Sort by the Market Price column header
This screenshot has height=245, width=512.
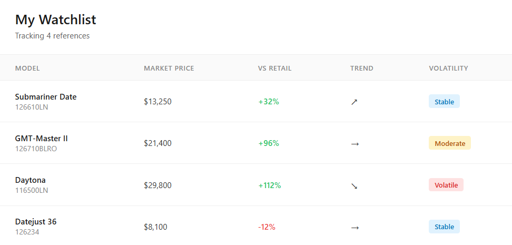169,68
